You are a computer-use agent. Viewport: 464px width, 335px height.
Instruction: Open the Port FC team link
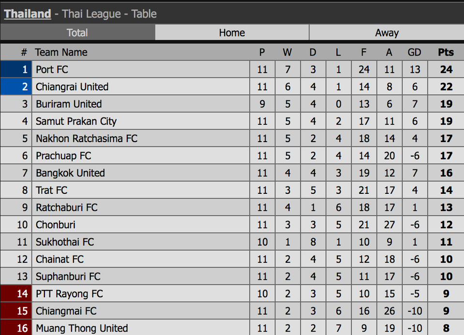pyautogui.click(x=52, y=70)
